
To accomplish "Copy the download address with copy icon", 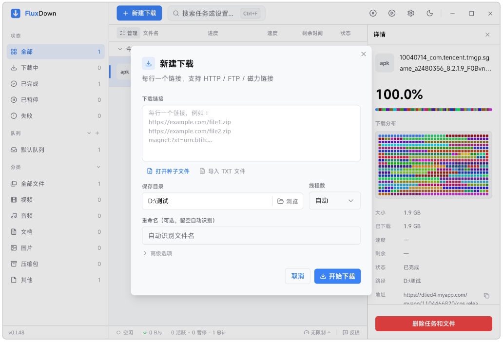I will point(486,296).
